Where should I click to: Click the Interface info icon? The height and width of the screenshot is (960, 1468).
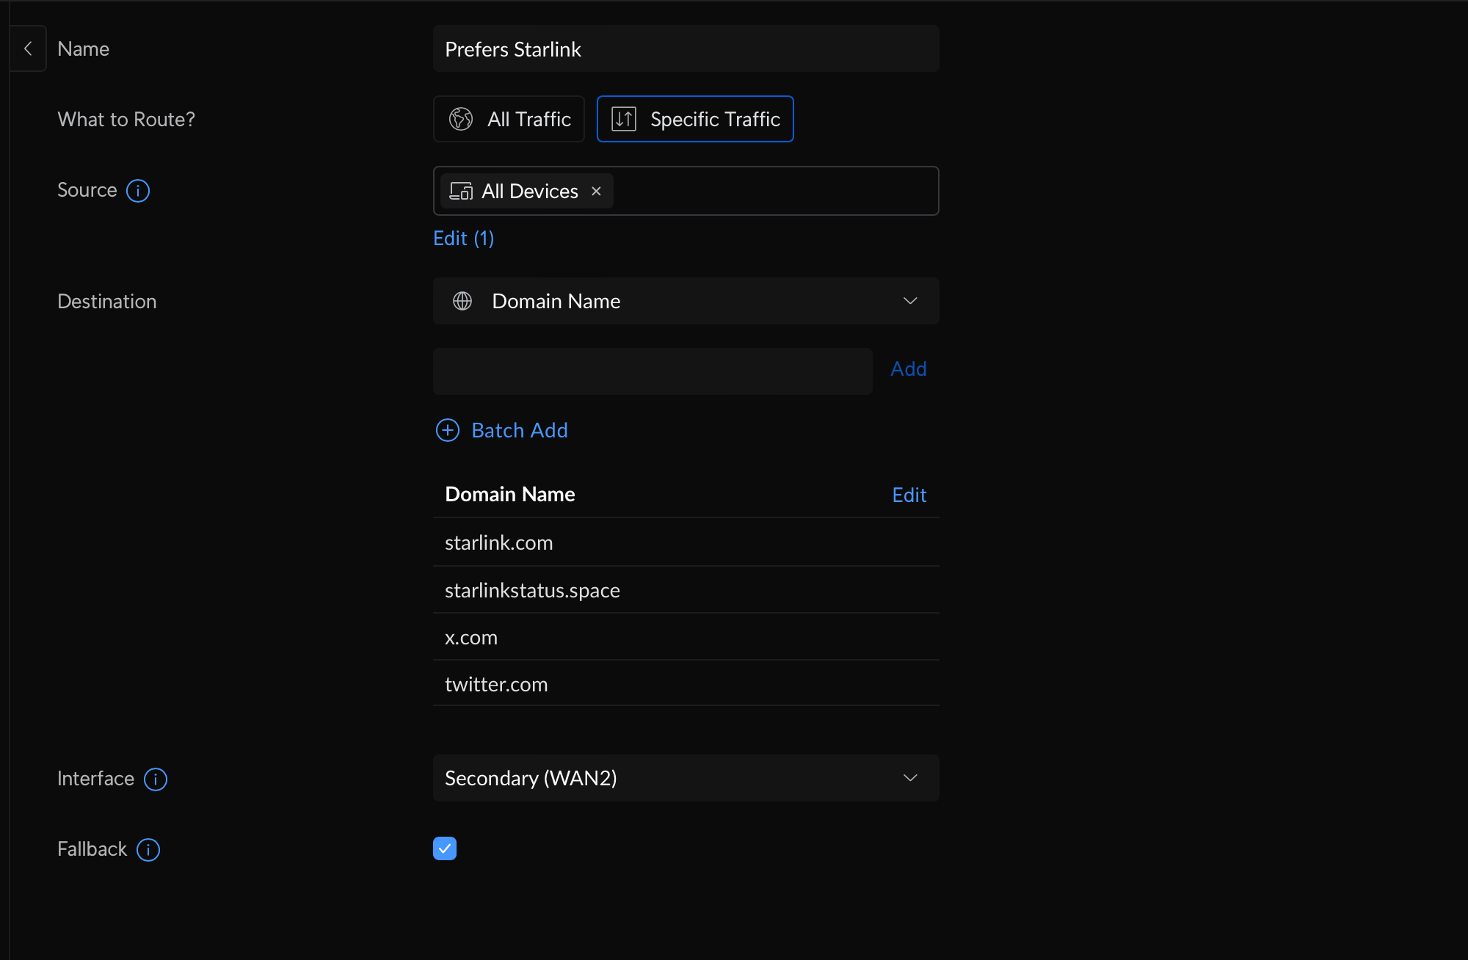click(x=156, y=779)
